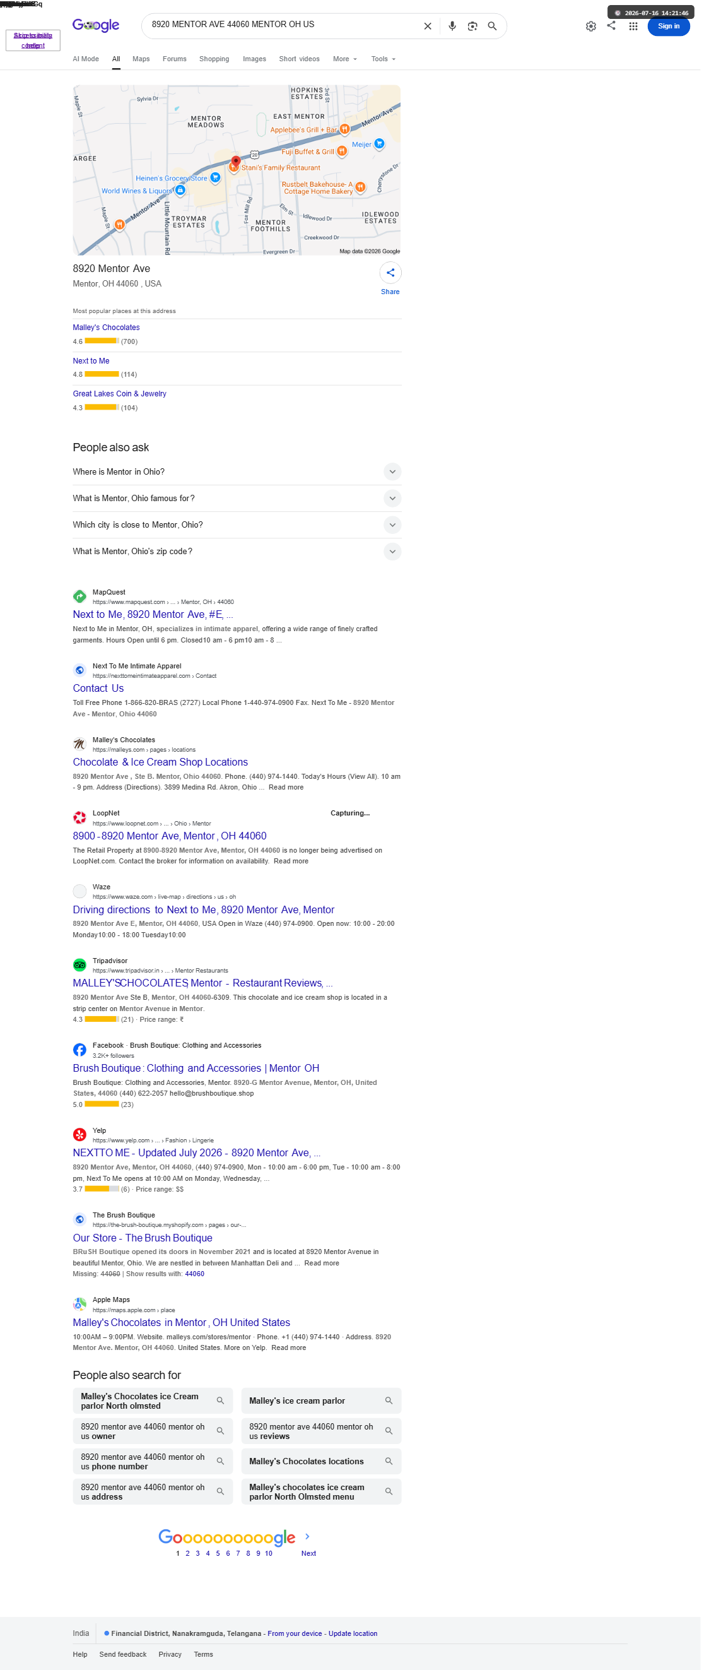Screen dimensions: 709x1670
Task: Go to results page 10
Action: pos(268,1553)
